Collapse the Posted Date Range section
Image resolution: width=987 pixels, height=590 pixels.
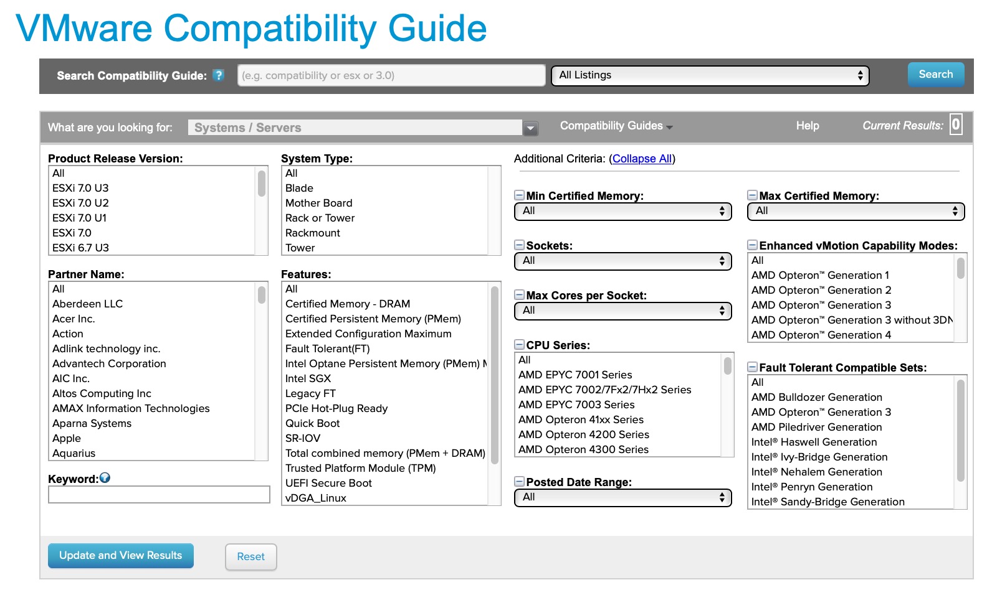(x=519, y=481)
